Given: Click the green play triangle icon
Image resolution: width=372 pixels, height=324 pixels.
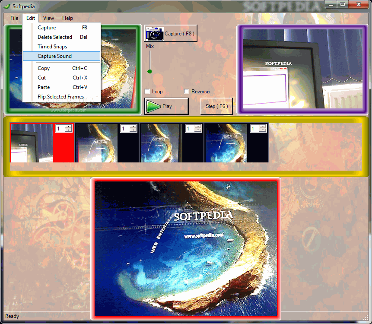Looking at the screenshot, I should pos(153,106).
